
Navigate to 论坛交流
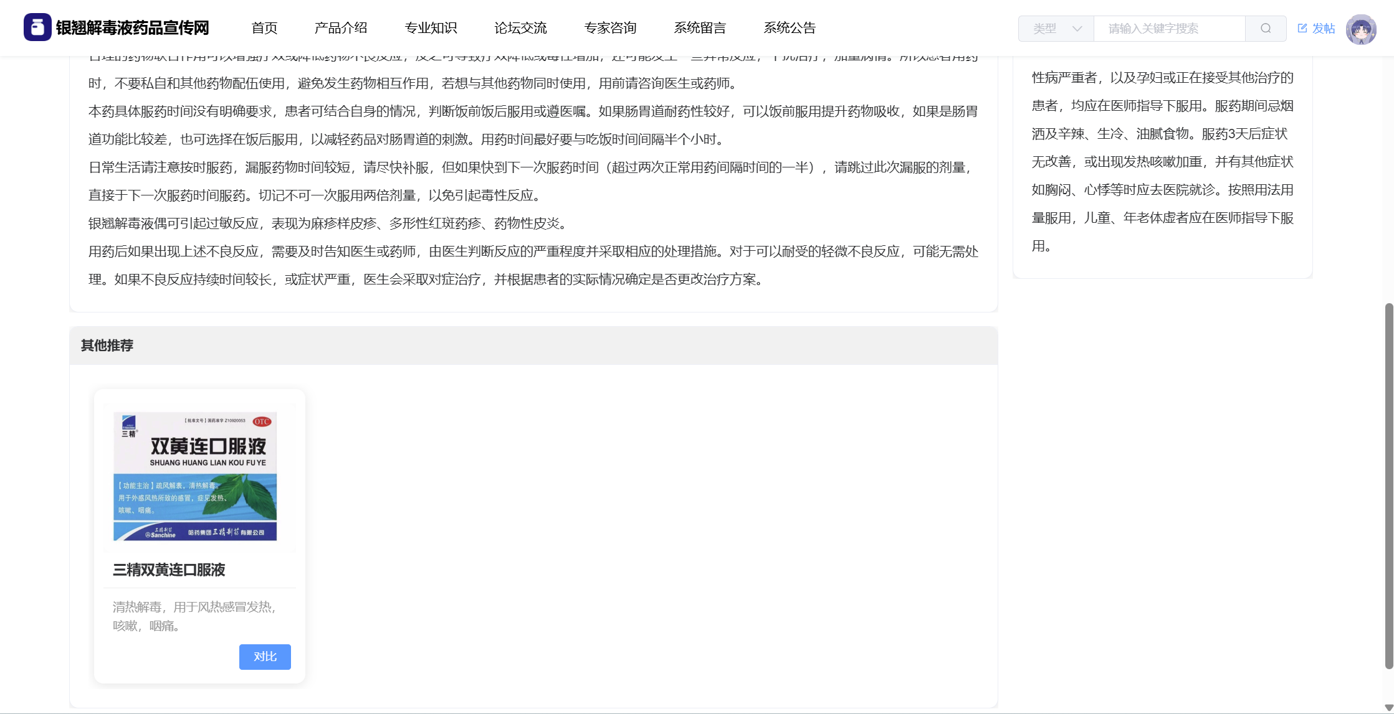520,28
